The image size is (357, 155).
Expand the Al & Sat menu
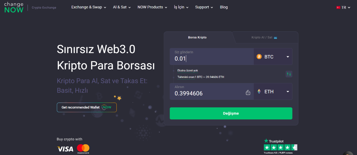(x=122, y=7)
